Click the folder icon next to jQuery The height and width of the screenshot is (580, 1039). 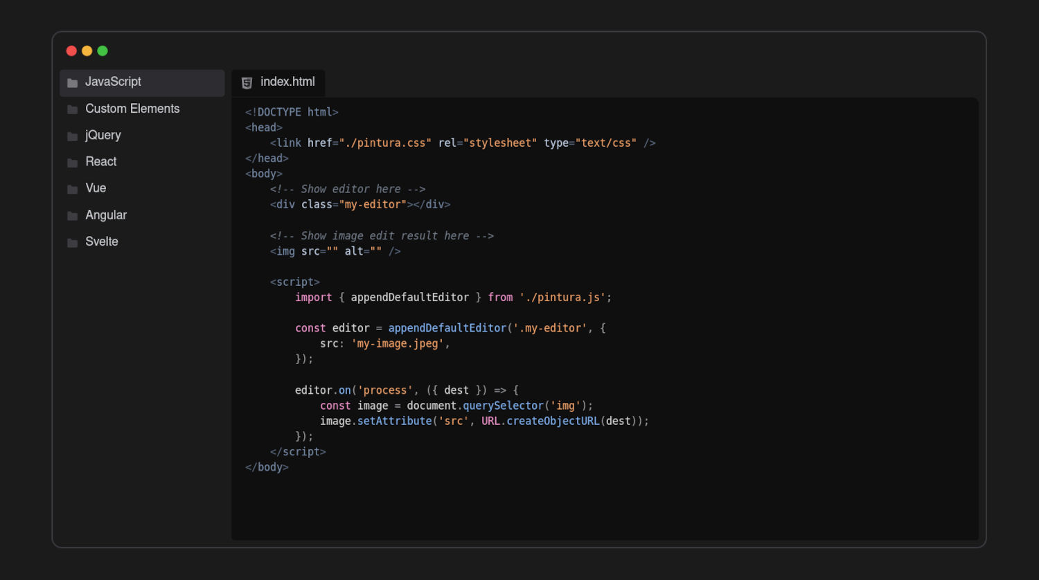coord(72,136)
